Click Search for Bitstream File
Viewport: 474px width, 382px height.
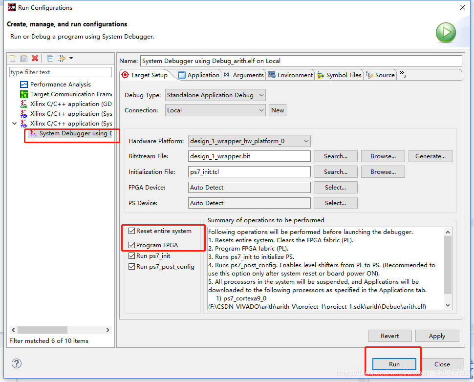click(336, 156)
